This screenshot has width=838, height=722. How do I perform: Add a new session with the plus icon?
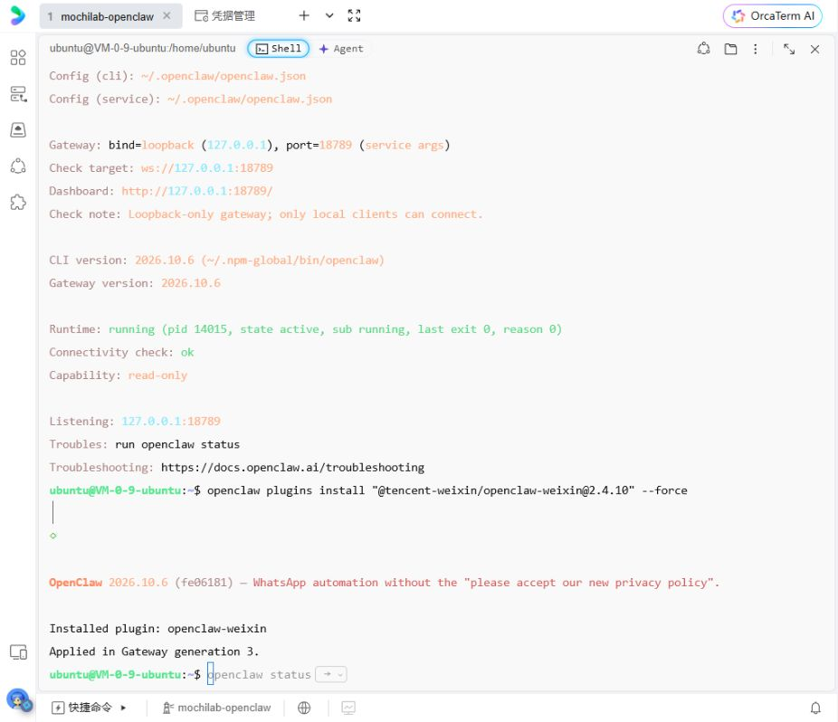(x=304, y=16)
